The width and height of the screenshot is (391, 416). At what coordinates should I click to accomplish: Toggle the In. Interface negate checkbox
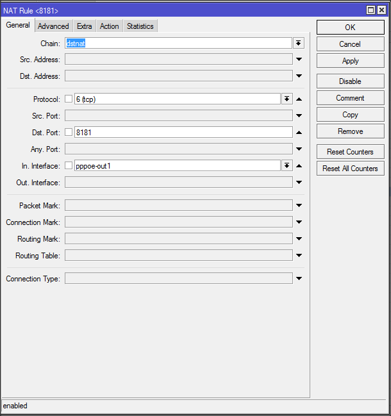point(69,165)
